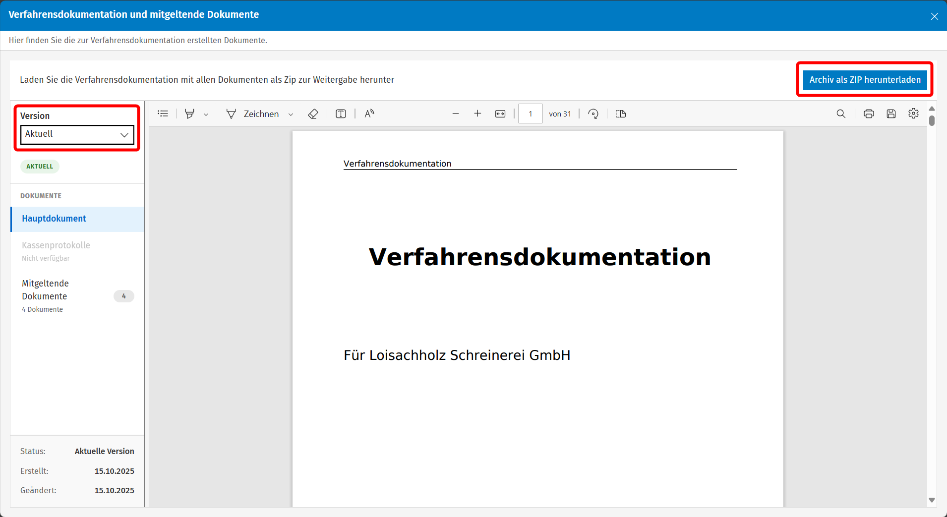
Task: Open the table of contents panel
Action: pos(163,114)
